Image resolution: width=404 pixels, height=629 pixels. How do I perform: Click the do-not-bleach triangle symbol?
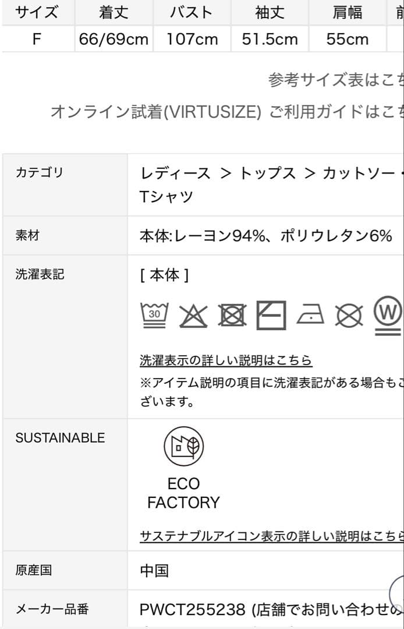(192, 314)
